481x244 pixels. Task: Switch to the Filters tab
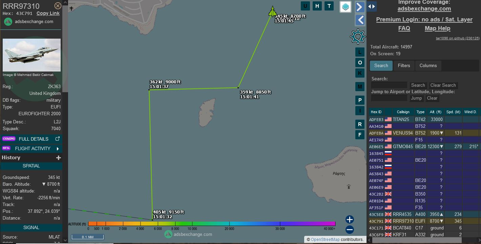[404, 65]
